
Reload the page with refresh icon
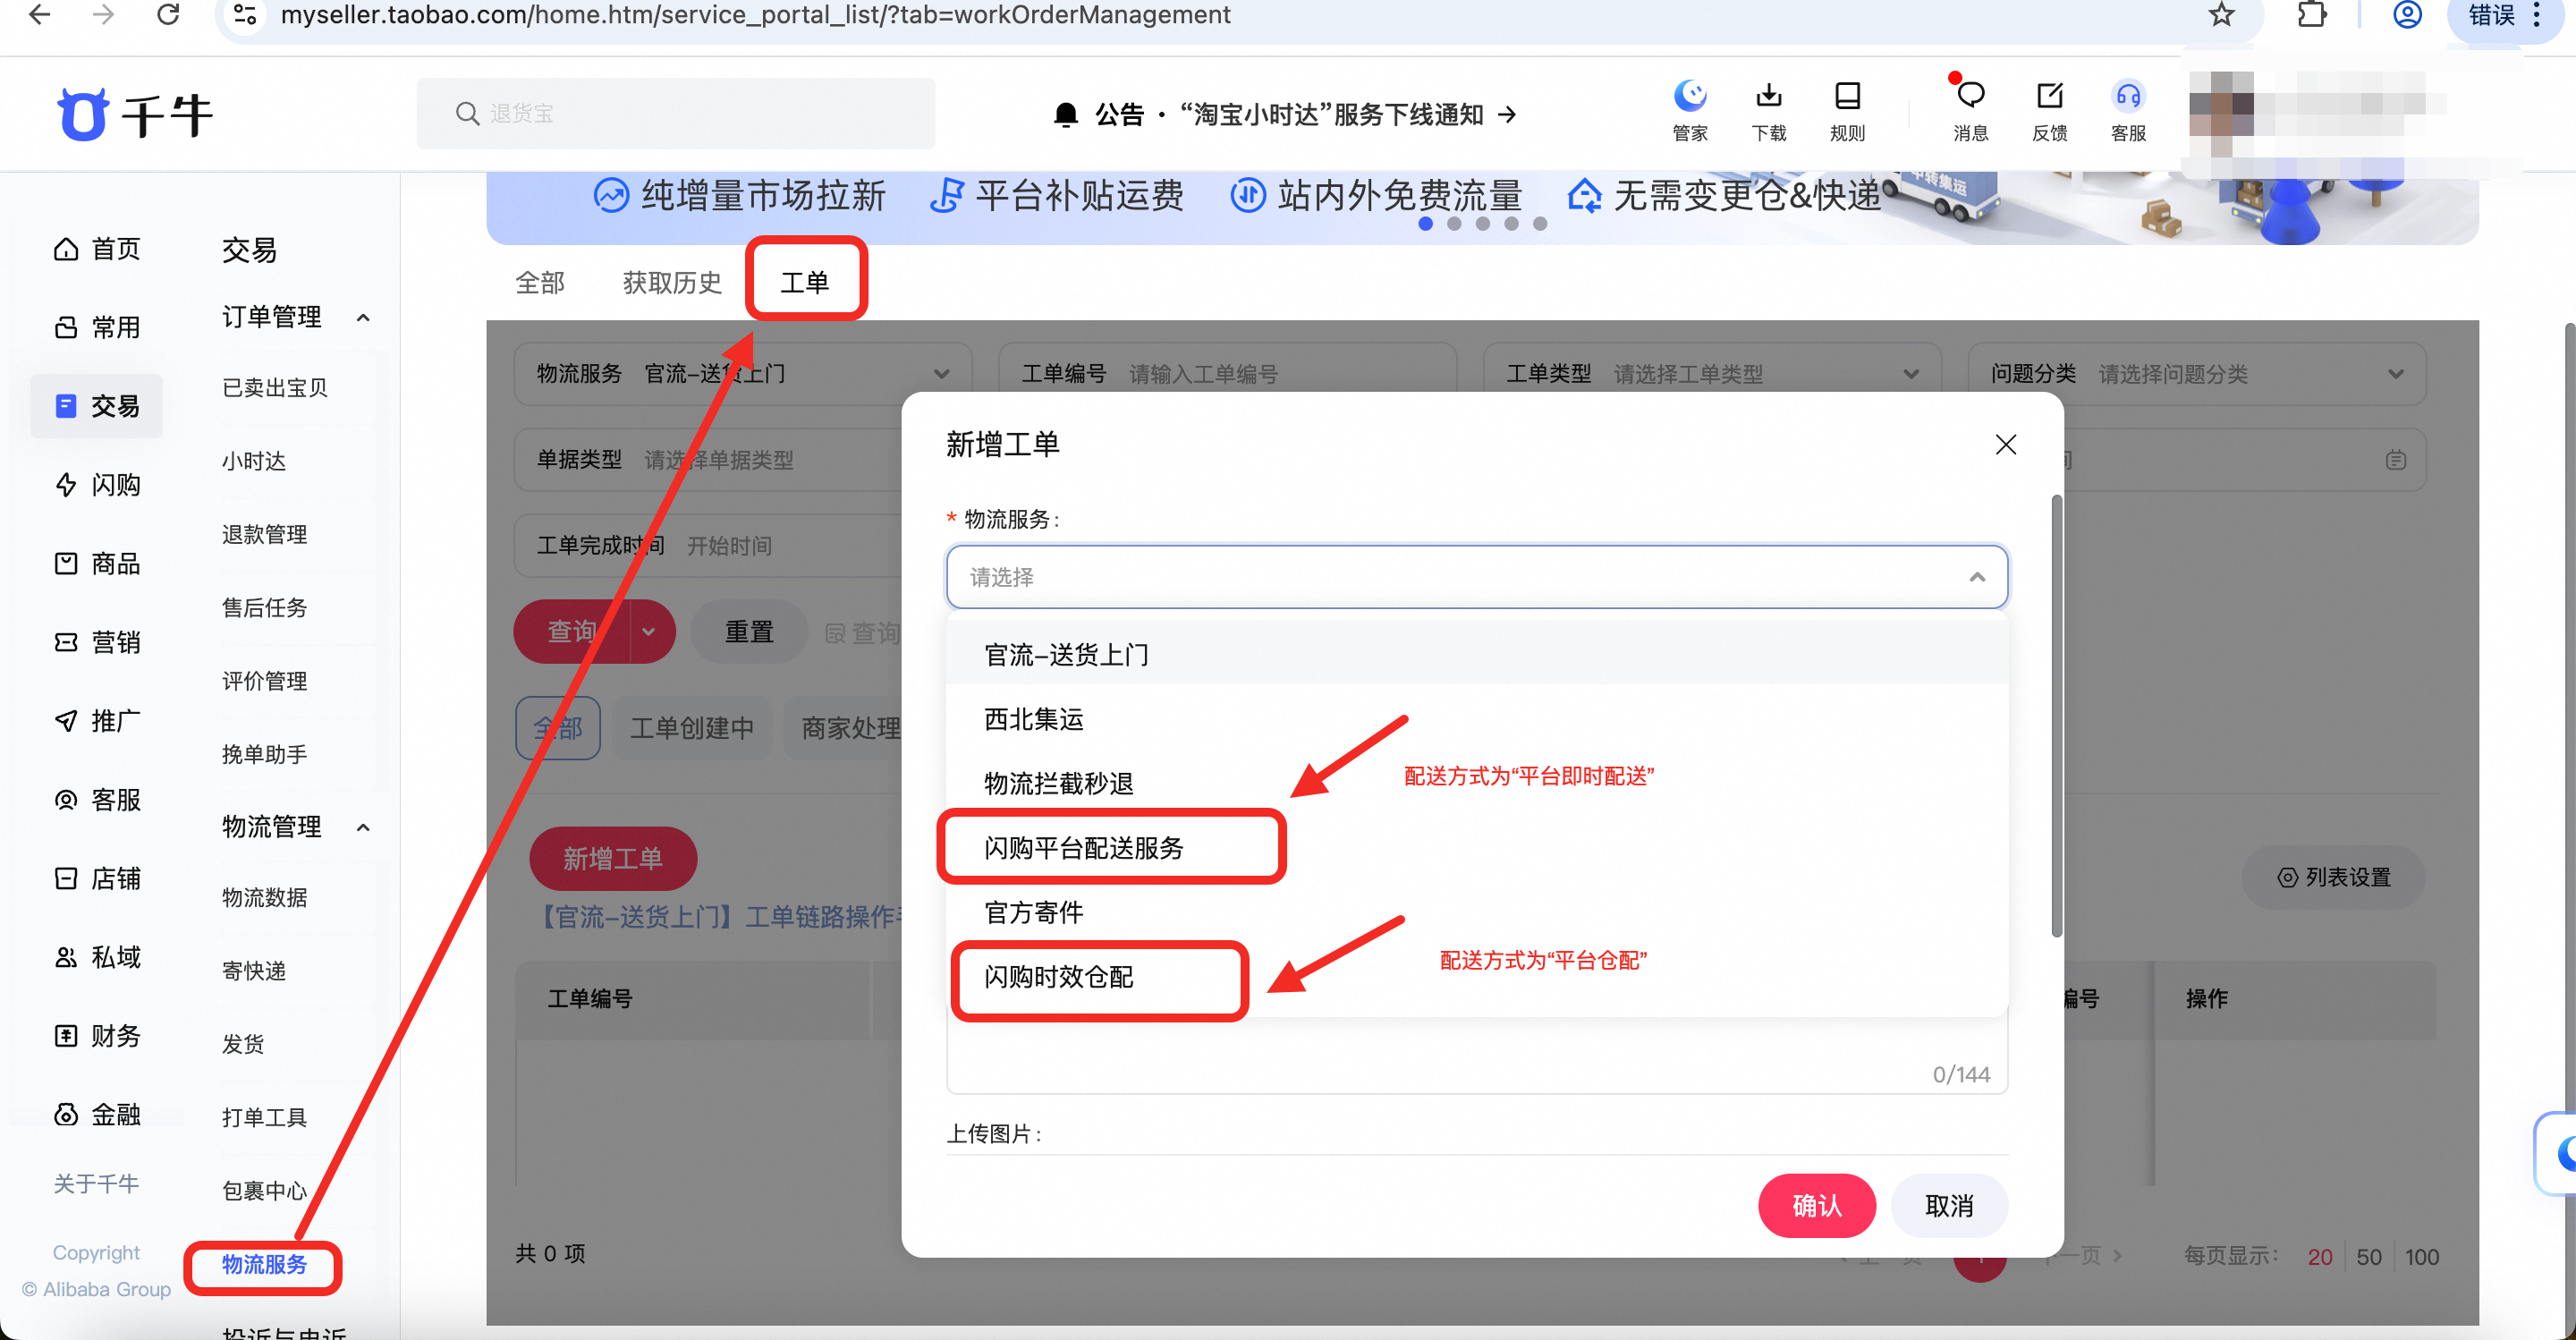168,15
